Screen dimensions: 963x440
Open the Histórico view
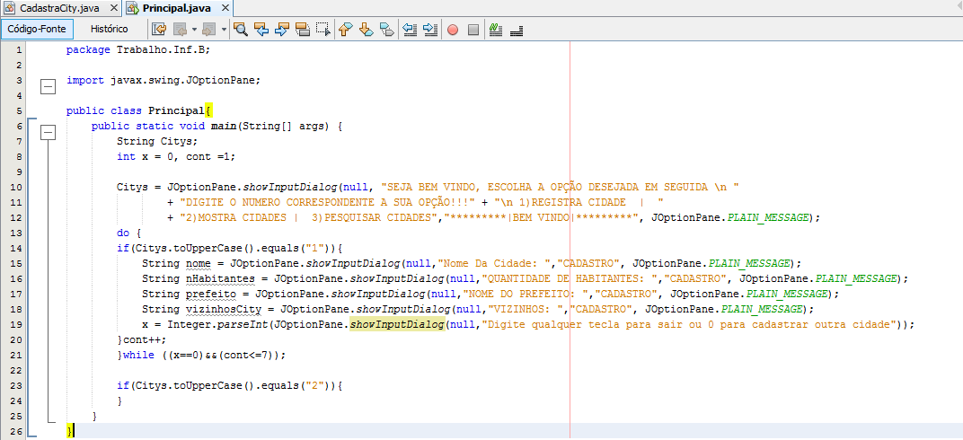110,29
